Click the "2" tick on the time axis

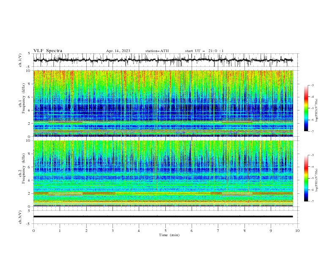(86, 231)
